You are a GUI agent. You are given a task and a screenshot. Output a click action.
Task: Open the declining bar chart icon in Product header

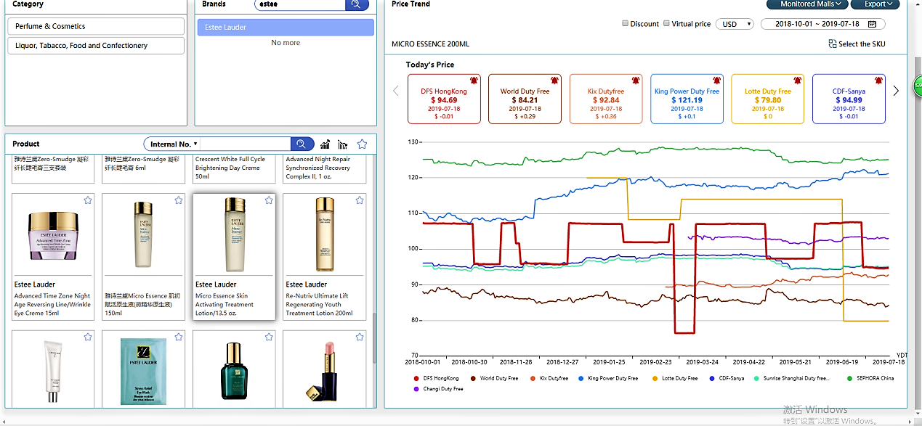pos(343,144)
